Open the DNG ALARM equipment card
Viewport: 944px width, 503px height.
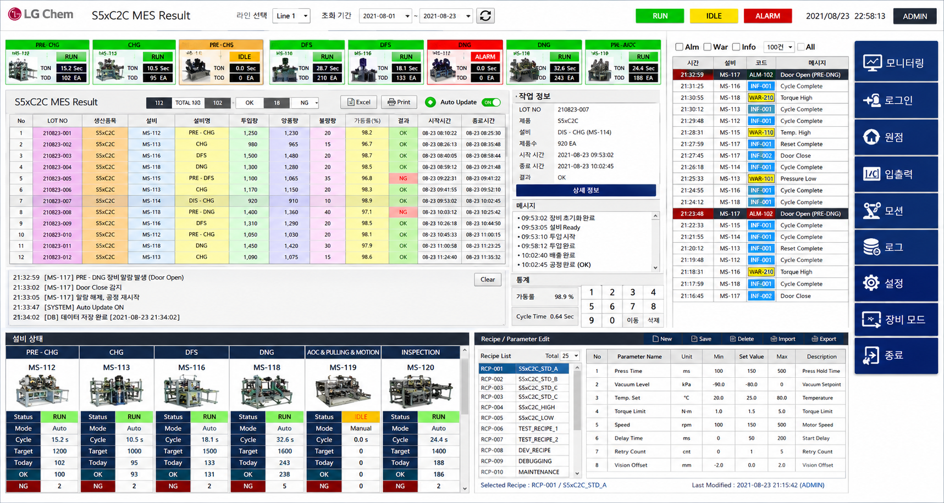(x=465, y=62)
